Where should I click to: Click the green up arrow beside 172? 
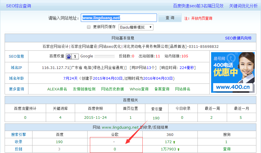pyautogui.click(x=174, y=142)
